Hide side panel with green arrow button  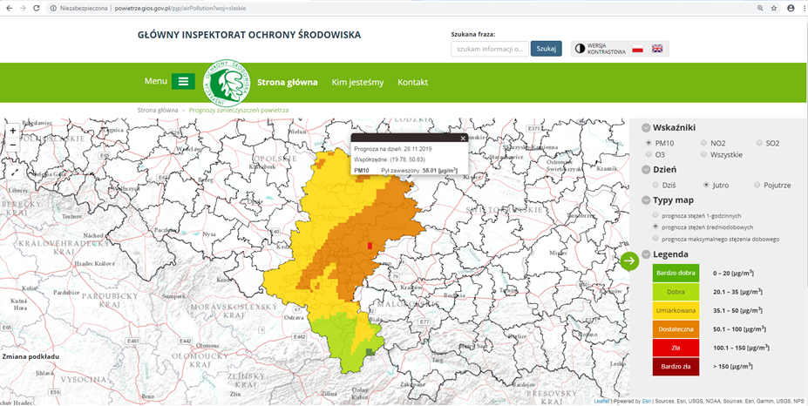coord(629,261)
